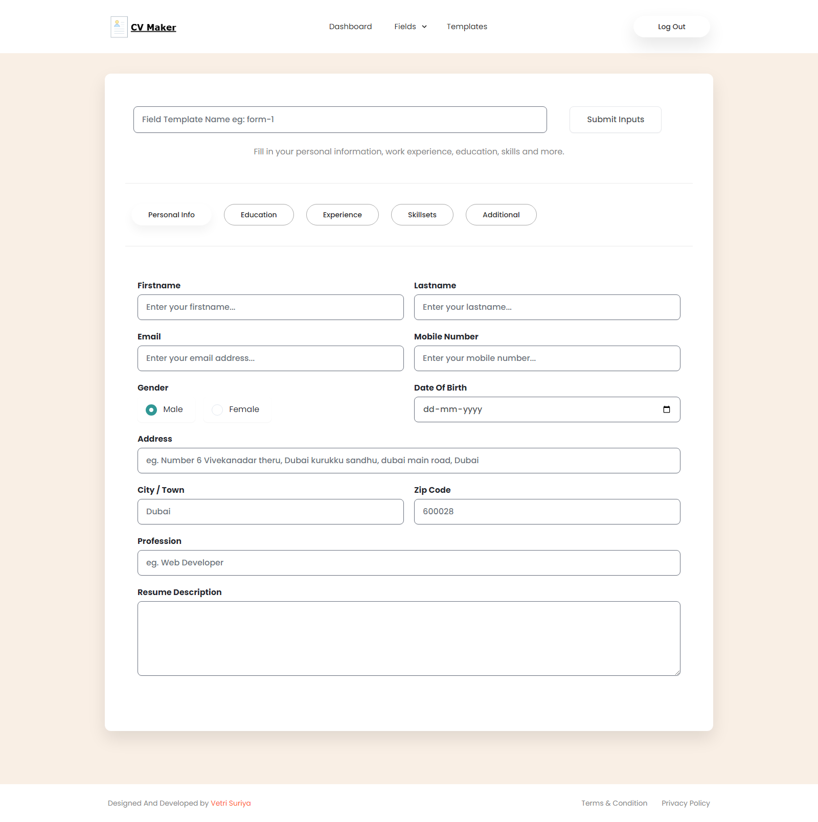Select the Female gender radio button
Image resolution: width=818 pixels, height=822 pixels.
[217, 410]
